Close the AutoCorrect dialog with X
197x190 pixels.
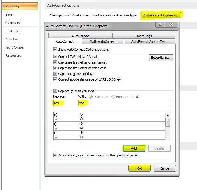tap(171, 25)
